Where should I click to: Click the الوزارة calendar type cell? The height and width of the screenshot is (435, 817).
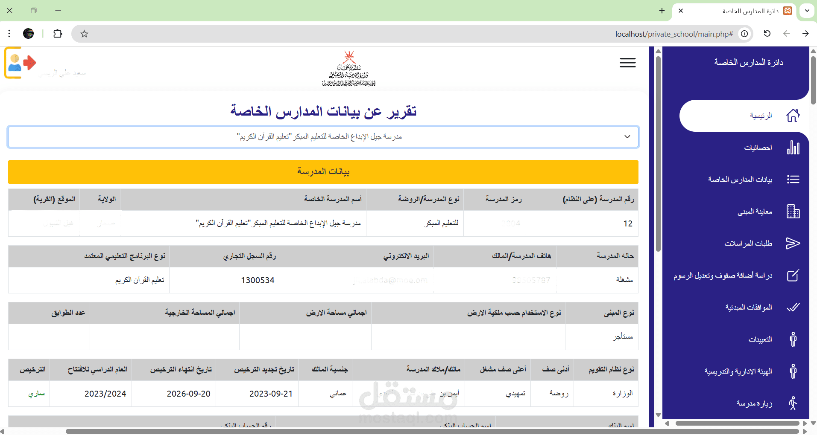(x=606, y=394)
